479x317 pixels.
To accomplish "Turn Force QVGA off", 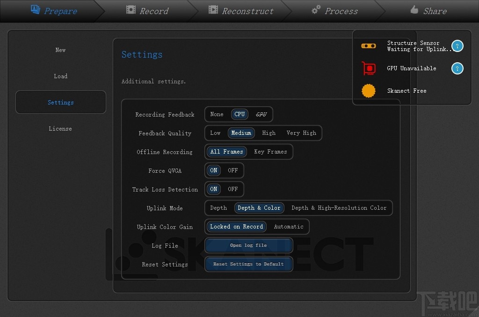I will coord(232,170).
